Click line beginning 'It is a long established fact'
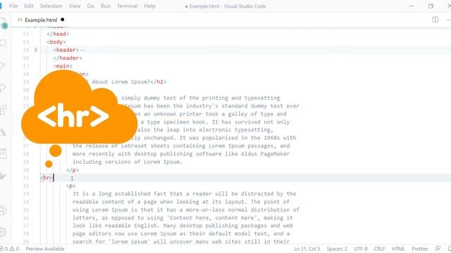This screenshot has width=451, height=253. click(185, 194)
